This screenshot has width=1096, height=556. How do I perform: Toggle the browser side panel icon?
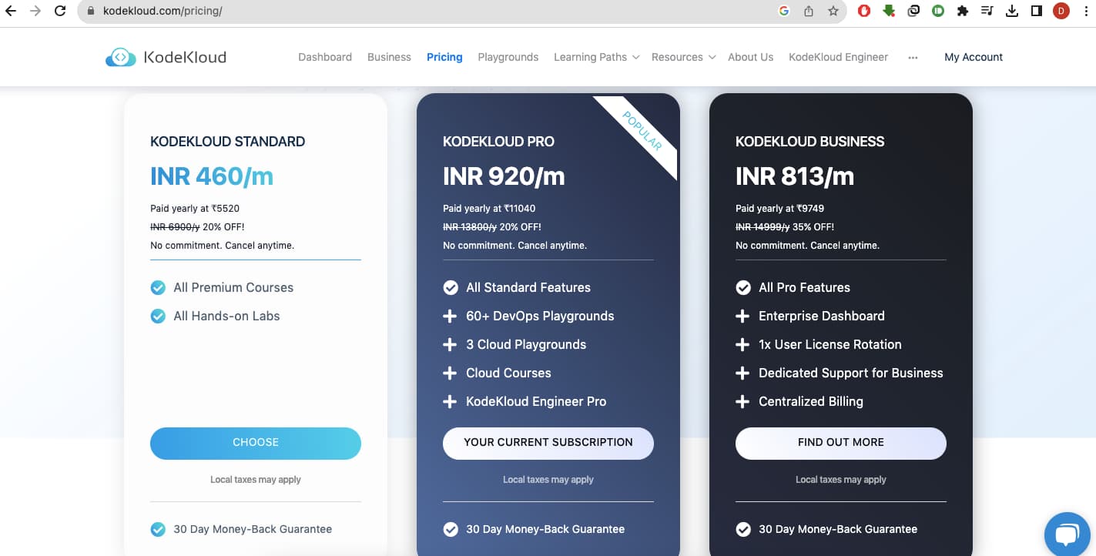pyautogui.click(x=1037, y=12)
